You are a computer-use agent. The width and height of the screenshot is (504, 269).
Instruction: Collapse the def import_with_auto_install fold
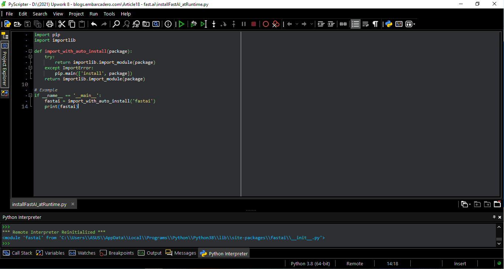tap(31, 51)
